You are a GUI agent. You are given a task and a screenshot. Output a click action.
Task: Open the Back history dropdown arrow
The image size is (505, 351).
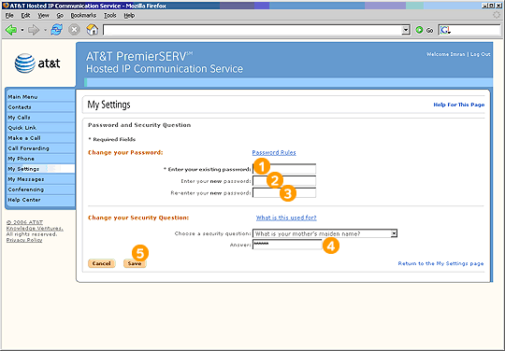(22, 30)
